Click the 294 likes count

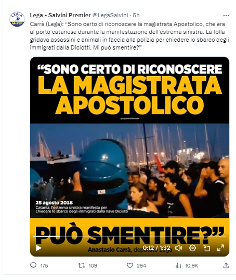coord(141,266)
